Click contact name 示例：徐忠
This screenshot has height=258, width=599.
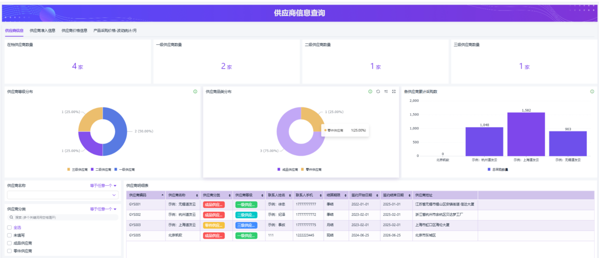276,204
